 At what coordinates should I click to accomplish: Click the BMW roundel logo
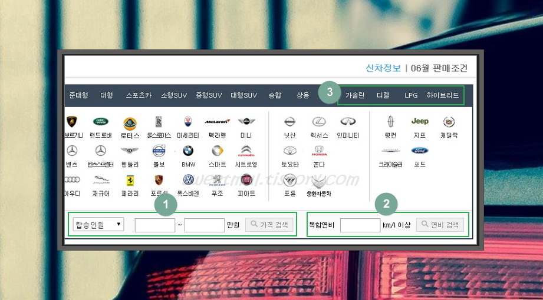coord(188,151)
